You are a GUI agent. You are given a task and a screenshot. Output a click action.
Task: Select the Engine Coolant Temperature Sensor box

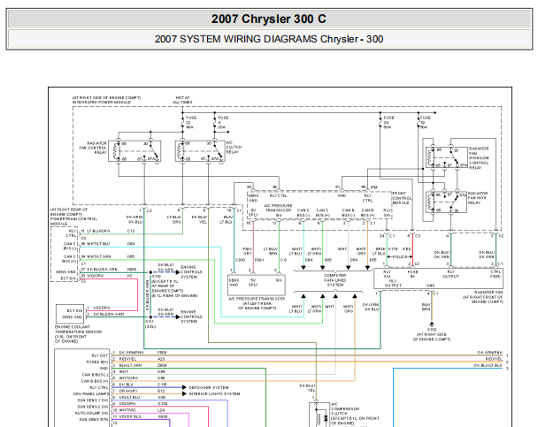pyautogui.click(x=70, y=314)
